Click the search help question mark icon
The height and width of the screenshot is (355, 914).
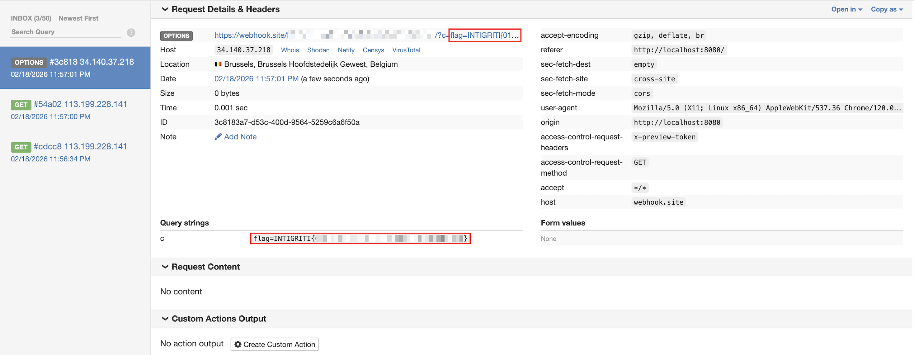[131, 33]
